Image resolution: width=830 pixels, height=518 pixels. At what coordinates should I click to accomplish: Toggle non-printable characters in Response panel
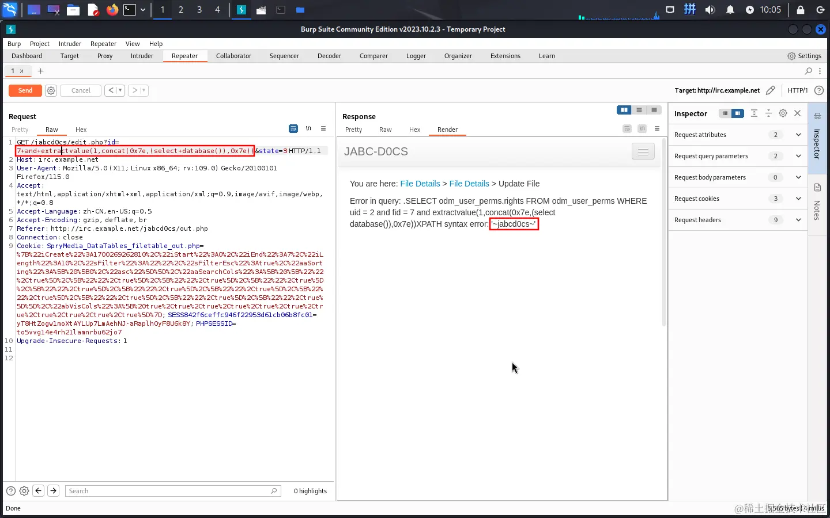642,128
